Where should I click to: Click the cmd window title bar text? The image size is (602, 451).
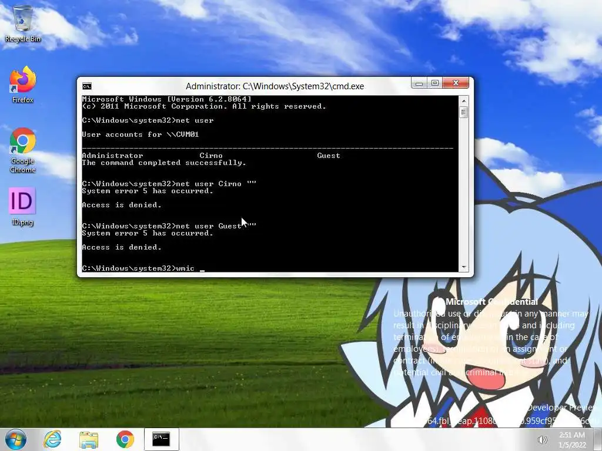[x=275, y=86]
